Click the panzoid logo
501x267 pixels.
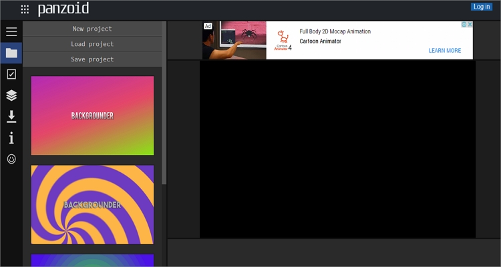pos(63,9)
